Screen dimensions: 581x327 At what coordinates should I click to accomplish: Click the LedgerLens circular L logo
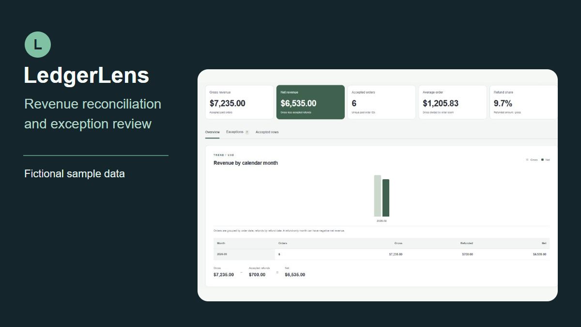coord(38,45)
